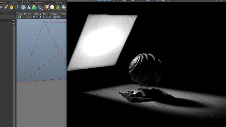Select the FX Caching shelf tab
The image size is (226, 127).
(57, 3)
